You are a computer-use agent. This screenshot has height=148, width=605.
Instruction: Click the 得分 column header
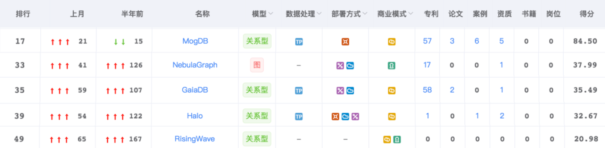pos(587,14)
